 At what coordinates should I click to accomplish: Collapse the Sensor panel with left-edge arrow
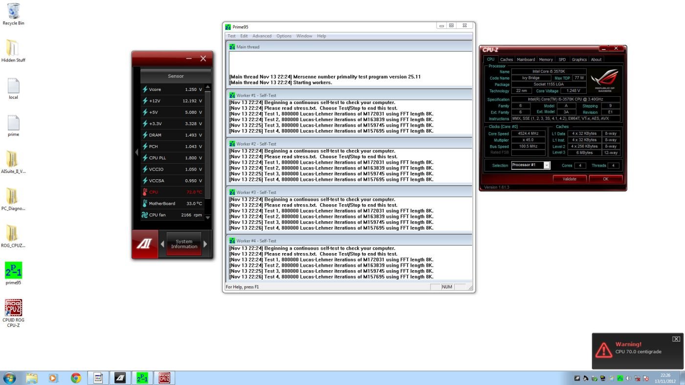tap(137, 152)
